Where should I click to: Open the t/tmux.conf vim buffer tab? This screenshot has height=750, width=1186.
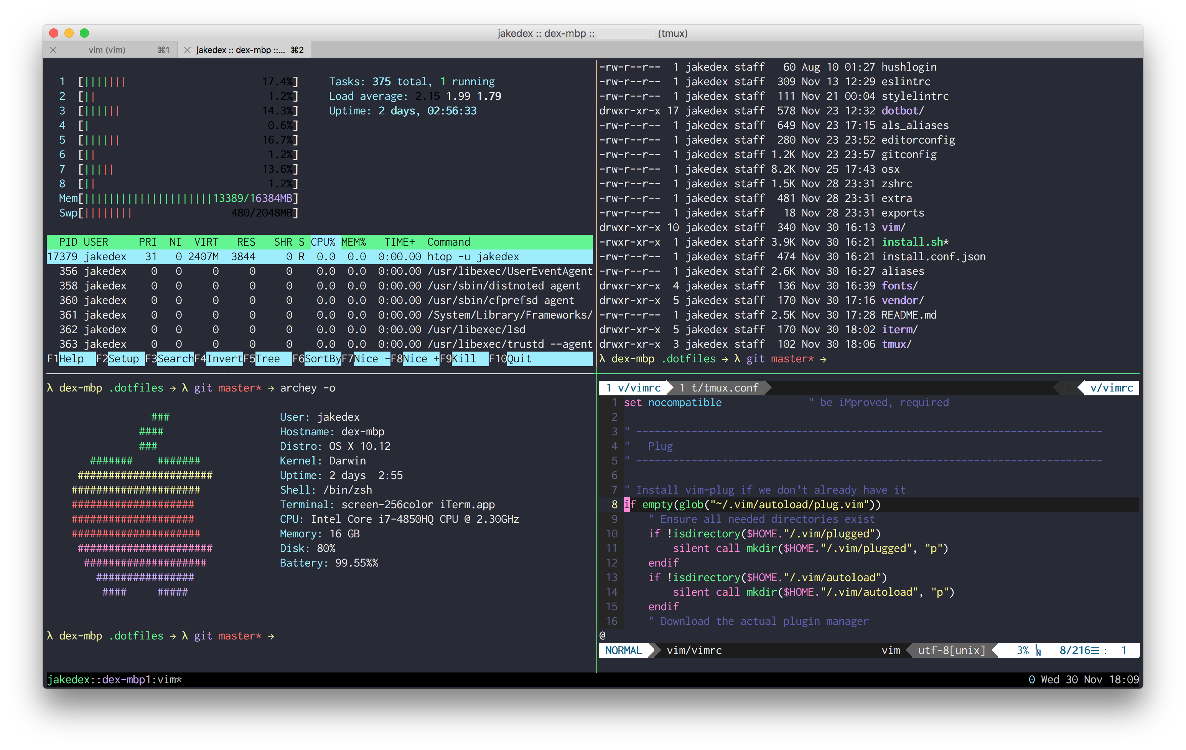point(719,388)
